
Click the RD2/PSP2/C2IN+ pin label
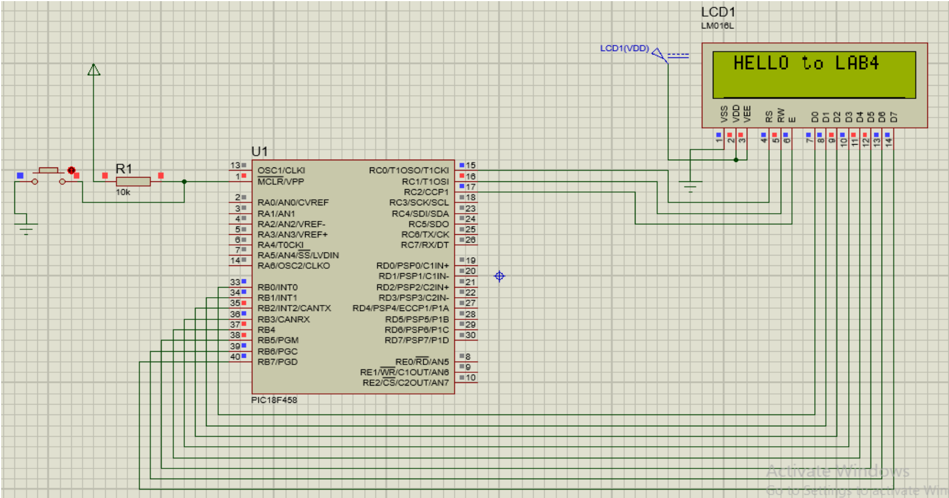click(413, 288)
